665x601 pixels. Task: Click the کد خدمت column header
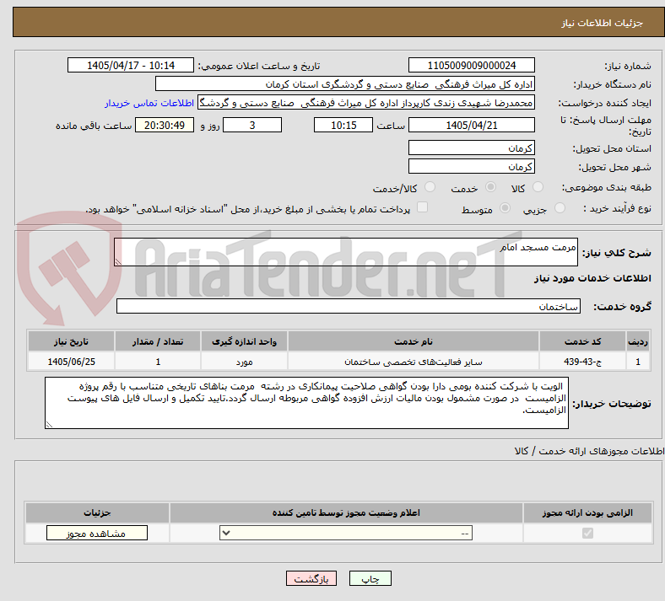coord(583,341)
